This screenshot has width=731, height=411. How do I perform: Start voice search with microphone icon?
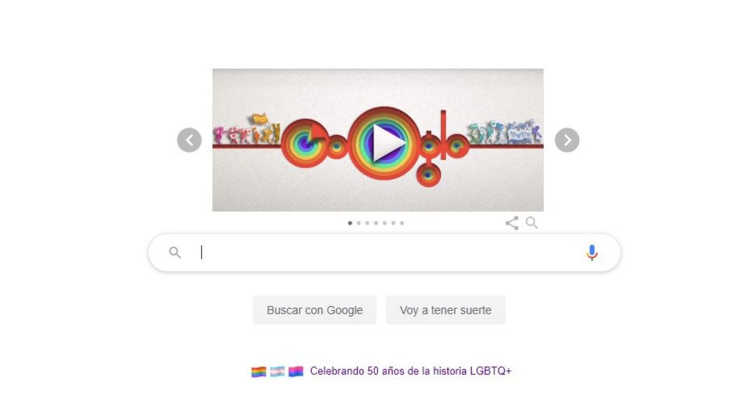tap(592, 252)
